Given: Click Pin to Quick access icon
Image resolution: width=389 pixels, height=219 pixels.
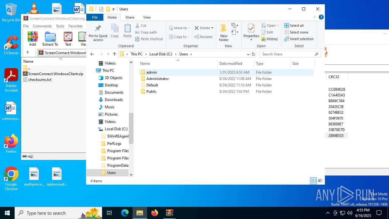Looking at the screenshot, I should pos(98,29).
